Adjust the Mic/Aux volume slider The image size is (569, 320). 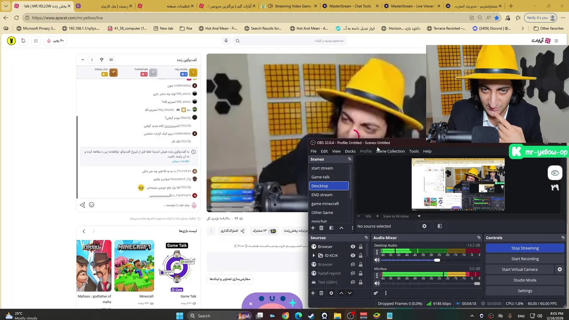click(477, 284)
